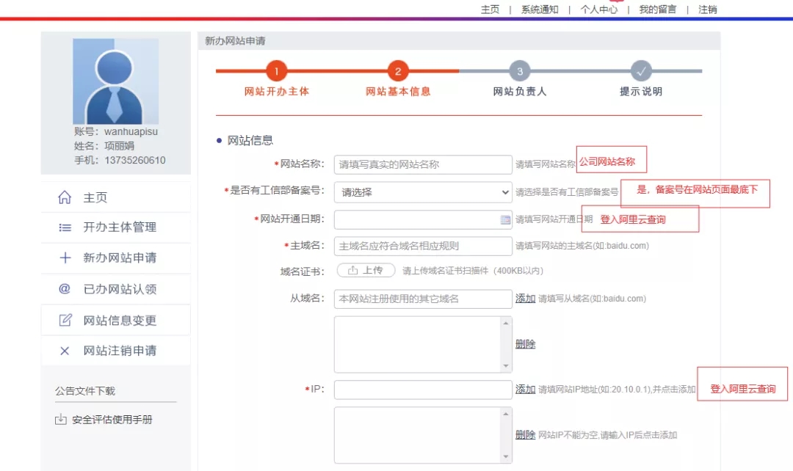Screen dimensions: 793x471
Task: Click 删除 link beside the IP list box
Action: click(x=525, y=435)
